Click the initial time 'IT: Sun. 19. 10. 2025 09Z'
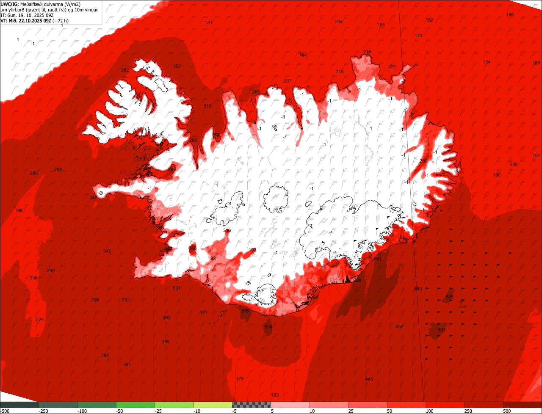This screenshot has width=542, height=414. coord(27,15)
